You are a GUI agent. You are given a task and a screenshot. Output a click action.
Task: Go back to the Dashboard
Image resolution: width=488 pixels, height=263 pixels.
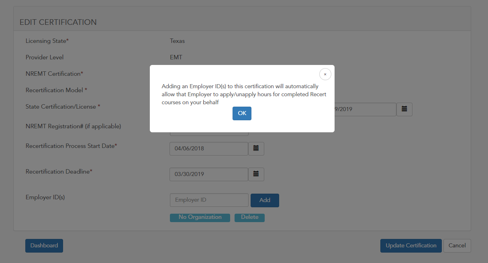[44, 246]
